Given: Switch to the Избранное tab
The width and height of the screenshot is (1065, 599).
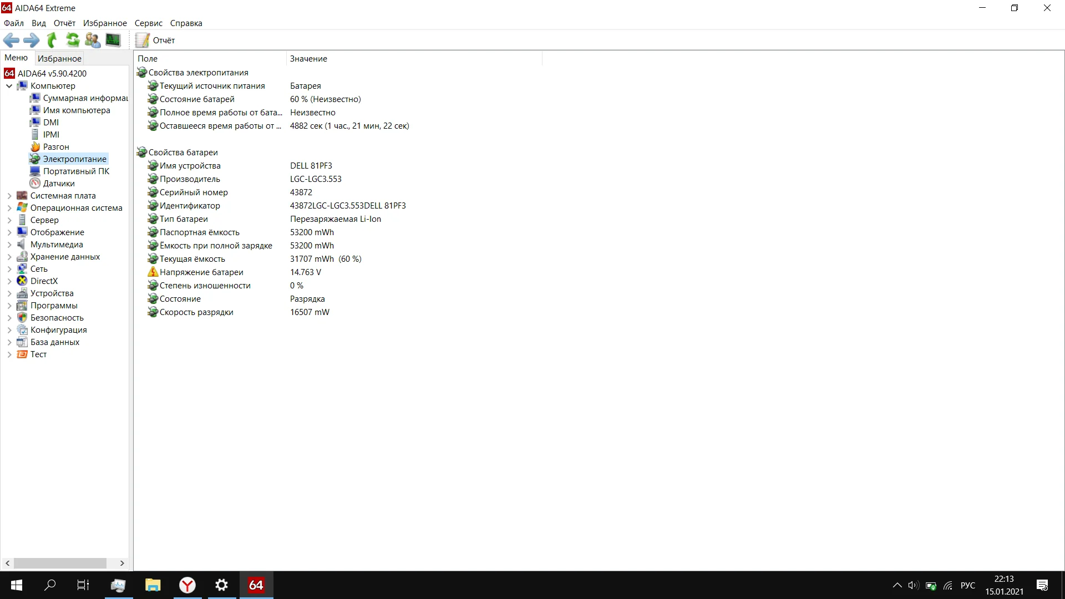Looking at the screenshot, I should click(59, 58).
